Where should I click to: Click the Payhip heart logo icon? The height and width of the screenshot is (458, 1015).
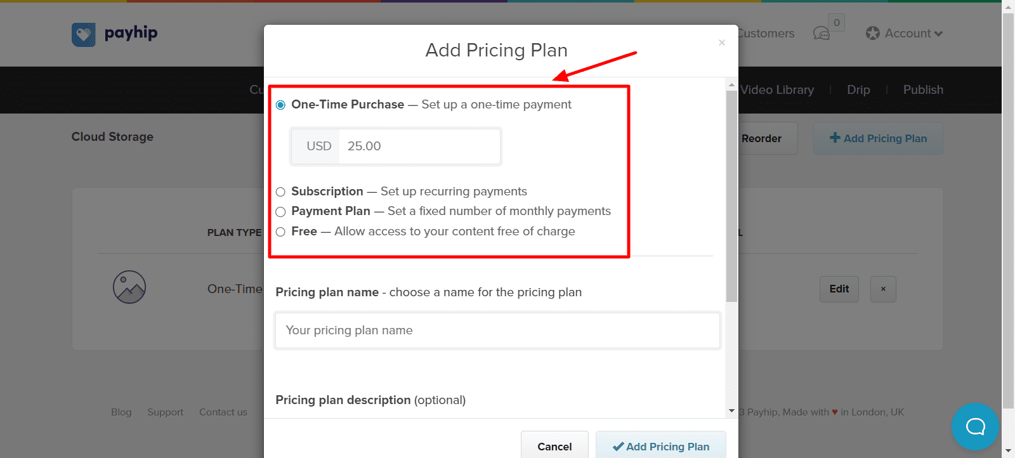84,34
